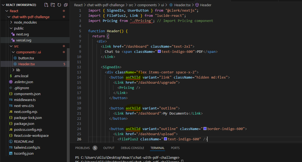
Task: Switch to the Output tab
Action: [x=109, y=148]
